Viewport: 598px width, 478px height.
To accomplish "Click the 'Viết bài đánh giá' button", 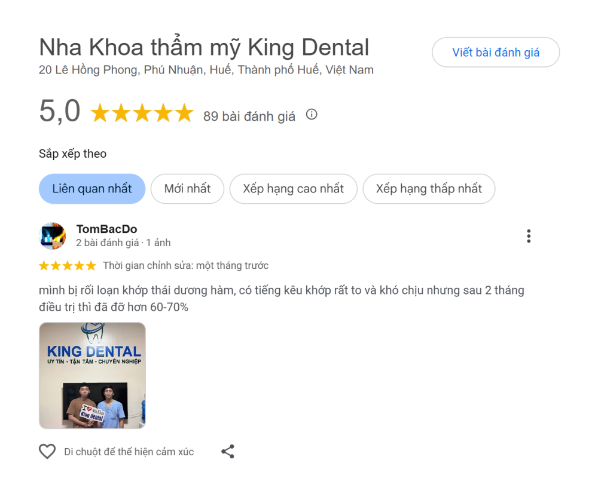I will (496, 53).
